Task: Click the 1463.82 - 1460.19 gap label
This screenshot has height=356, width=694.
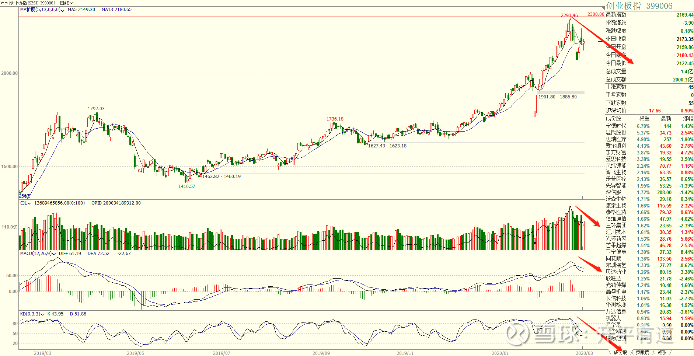Action: [x=222, y=177]
